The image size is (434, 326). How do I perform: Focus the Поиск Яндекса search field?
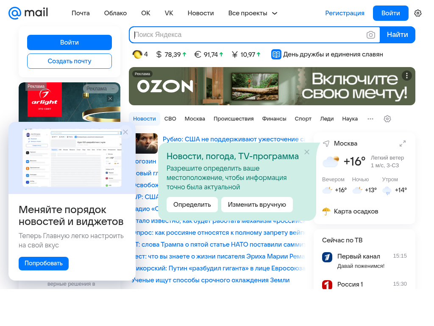(x=248, y=35)
